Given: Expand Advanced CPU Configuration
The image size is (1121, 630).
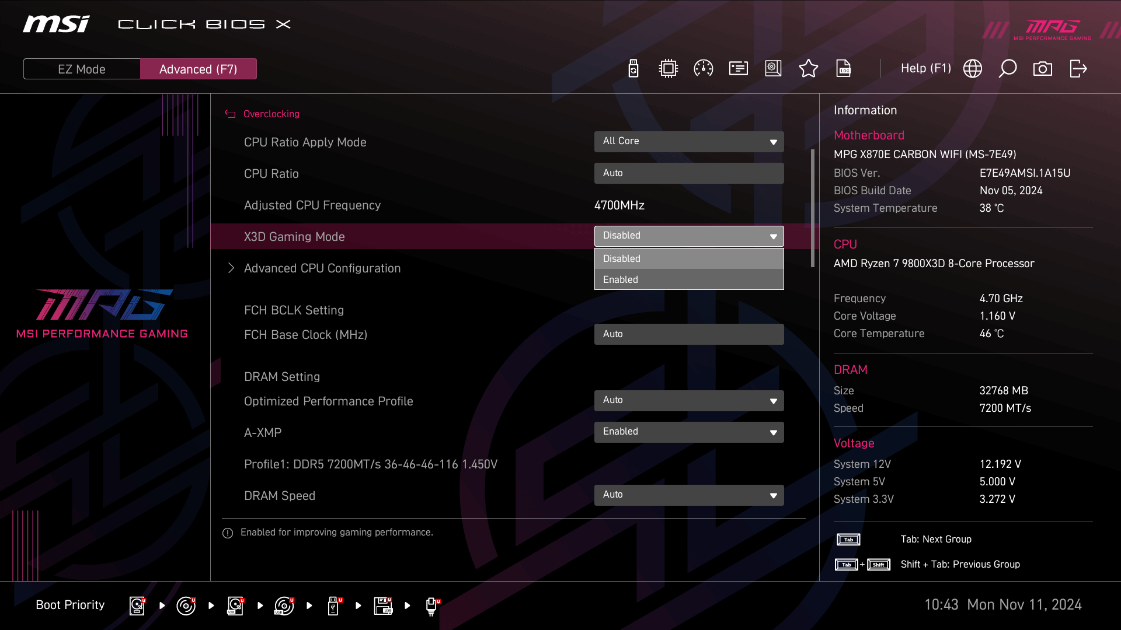Looking at the screenshot, I should [x=322, y=268].
